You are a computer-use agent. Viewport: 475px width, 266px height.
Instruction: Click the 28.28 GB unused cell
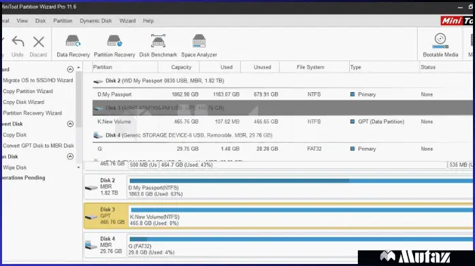(267, 149)
